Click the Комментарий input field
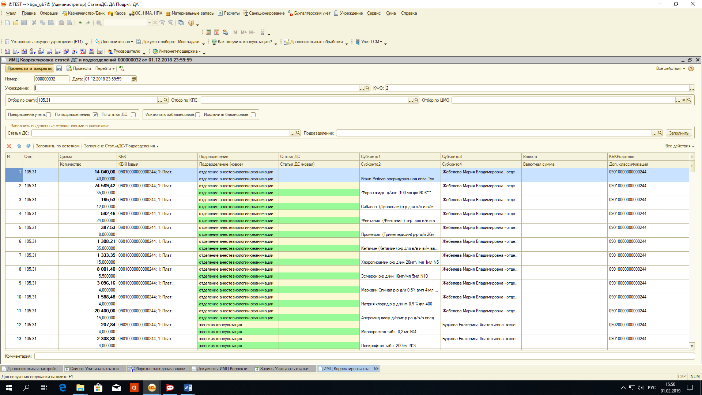 (x=364, y=356)
